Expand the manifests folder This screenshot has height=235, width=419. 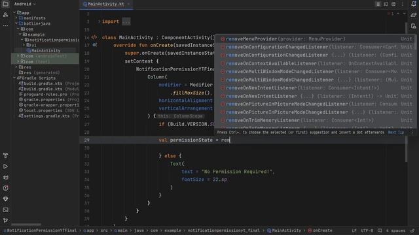[x=16, y=18]
